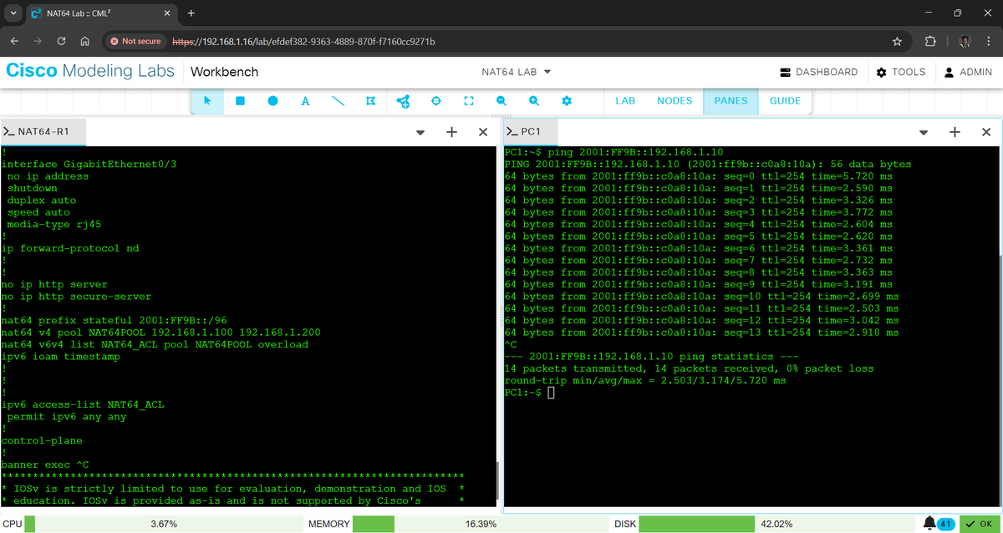Click the 'banner exec ^C' line
The height and width of the screenshot is (533, 1003).
45,465
